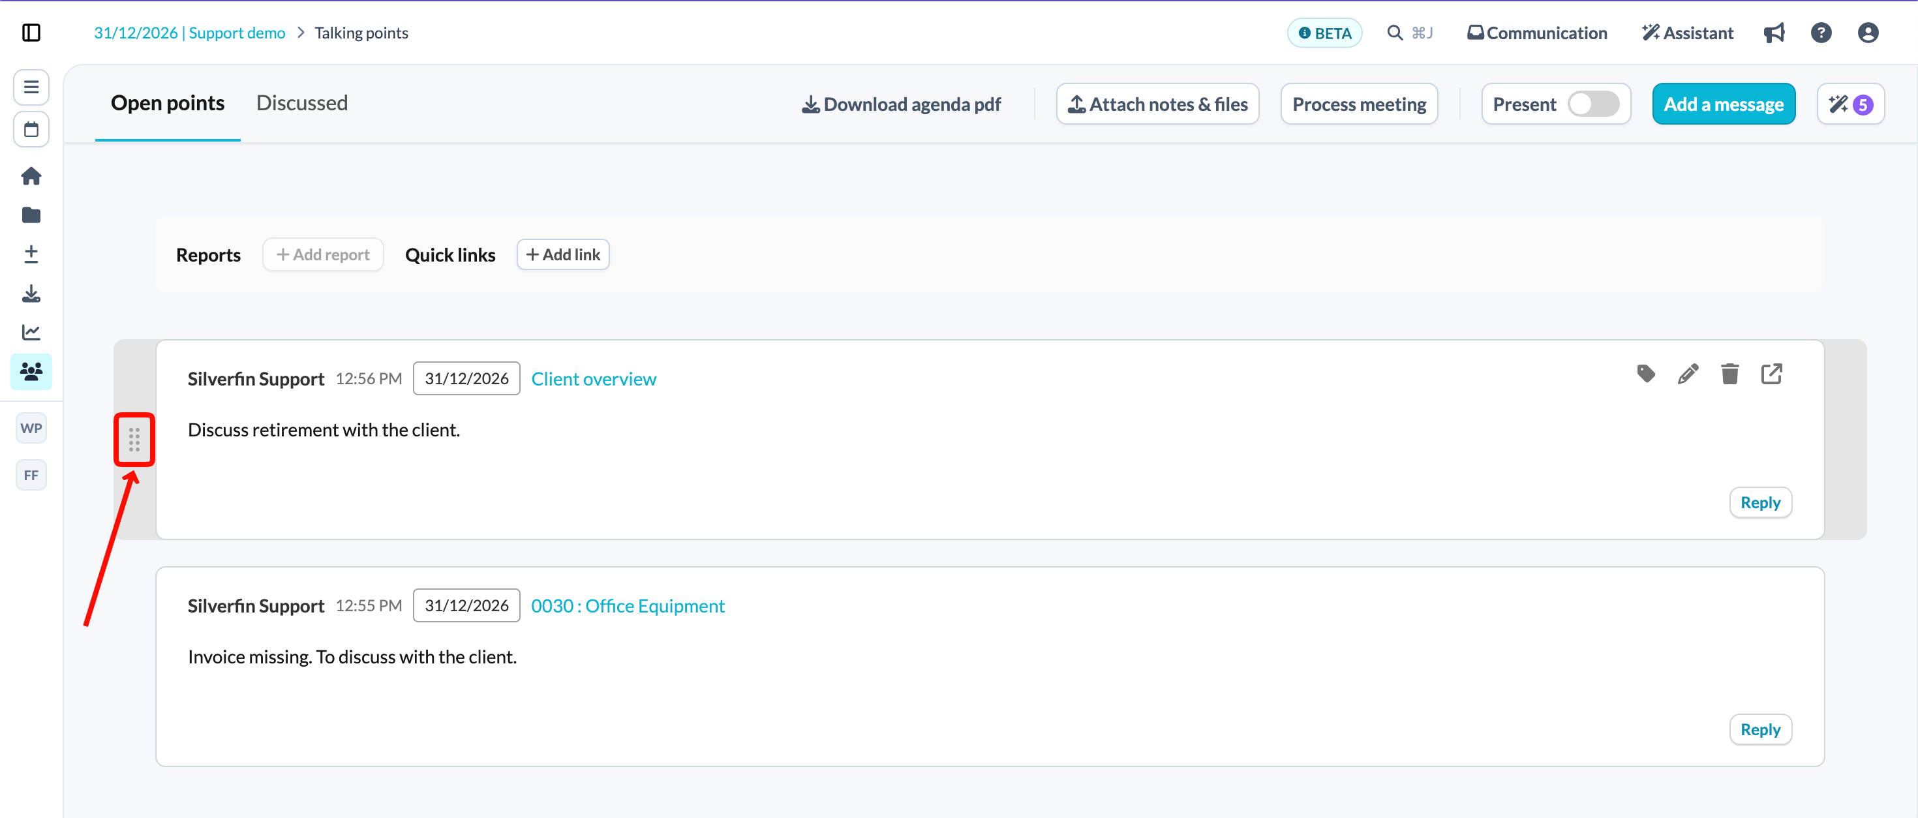Toggle the Present switch

click(x=1593, y=104)
